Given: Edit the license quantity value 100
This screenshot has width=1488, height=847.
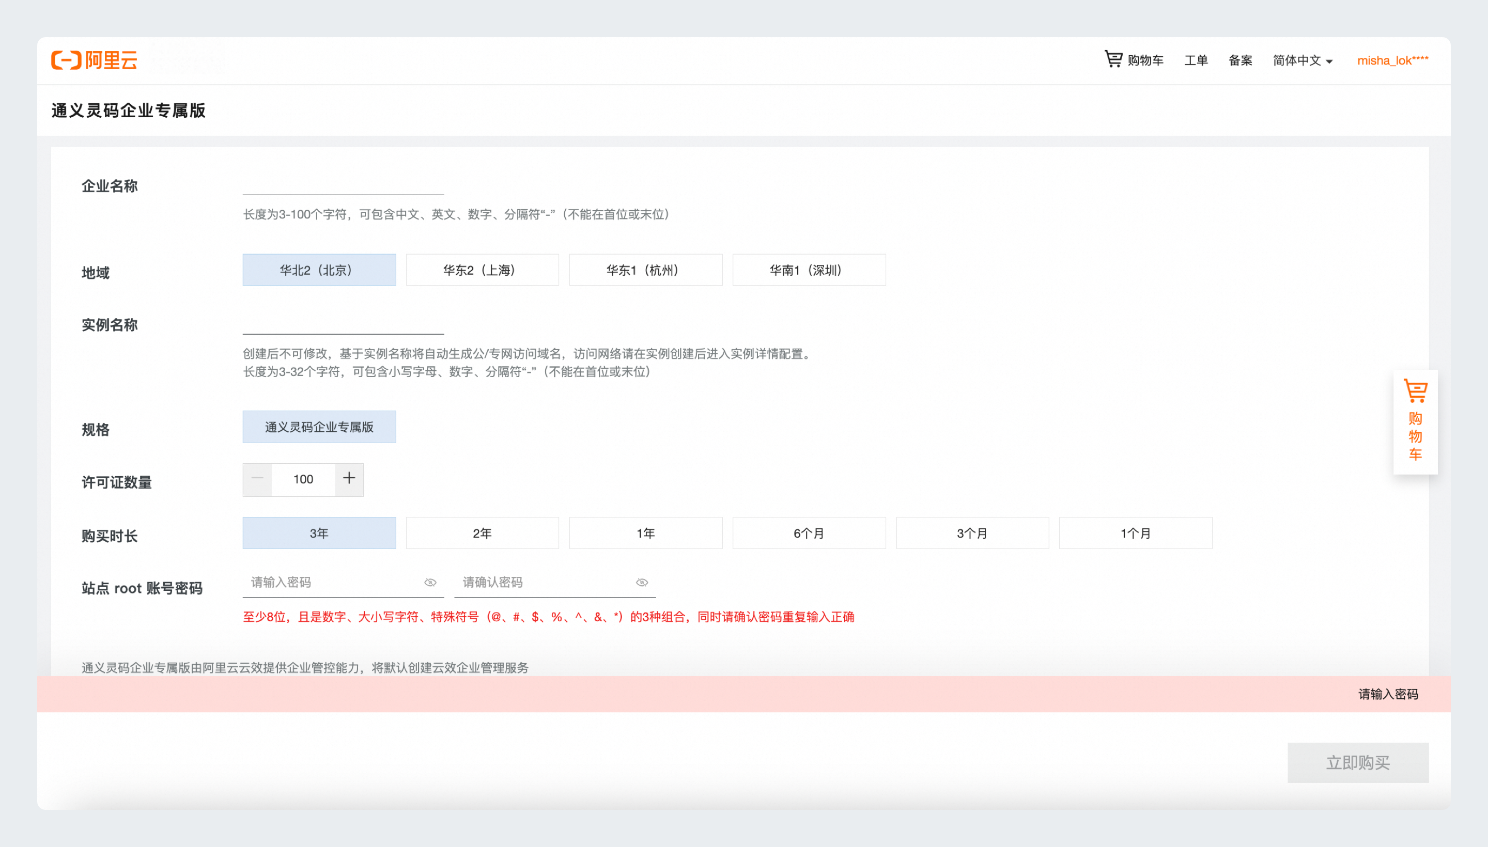Looking at the screenshot, I should [x=303, y=479].
